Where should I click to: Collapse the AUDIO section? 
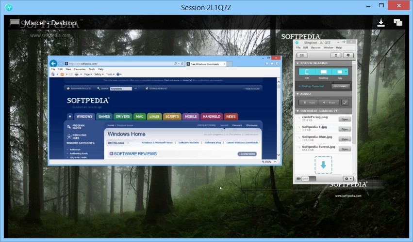(297, 94)
